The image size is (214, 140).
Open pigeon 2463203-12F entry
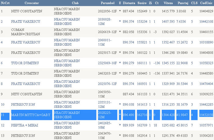tap(107, 74)
